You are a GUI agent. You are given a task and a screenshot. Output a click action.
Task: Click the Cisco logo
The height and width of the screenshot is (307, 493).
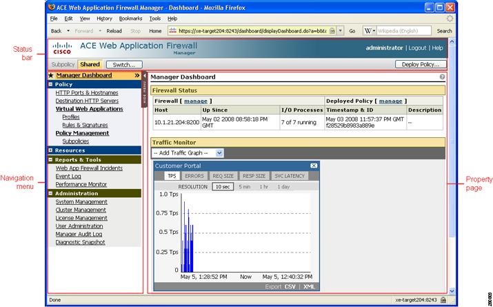62,48
